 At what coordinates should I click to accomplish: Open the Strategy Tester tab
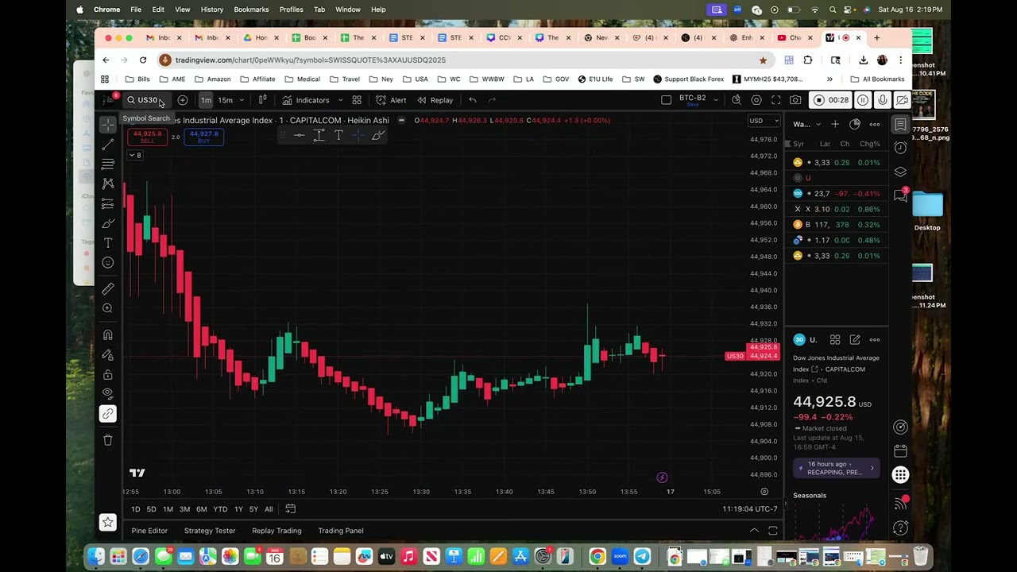210,531
